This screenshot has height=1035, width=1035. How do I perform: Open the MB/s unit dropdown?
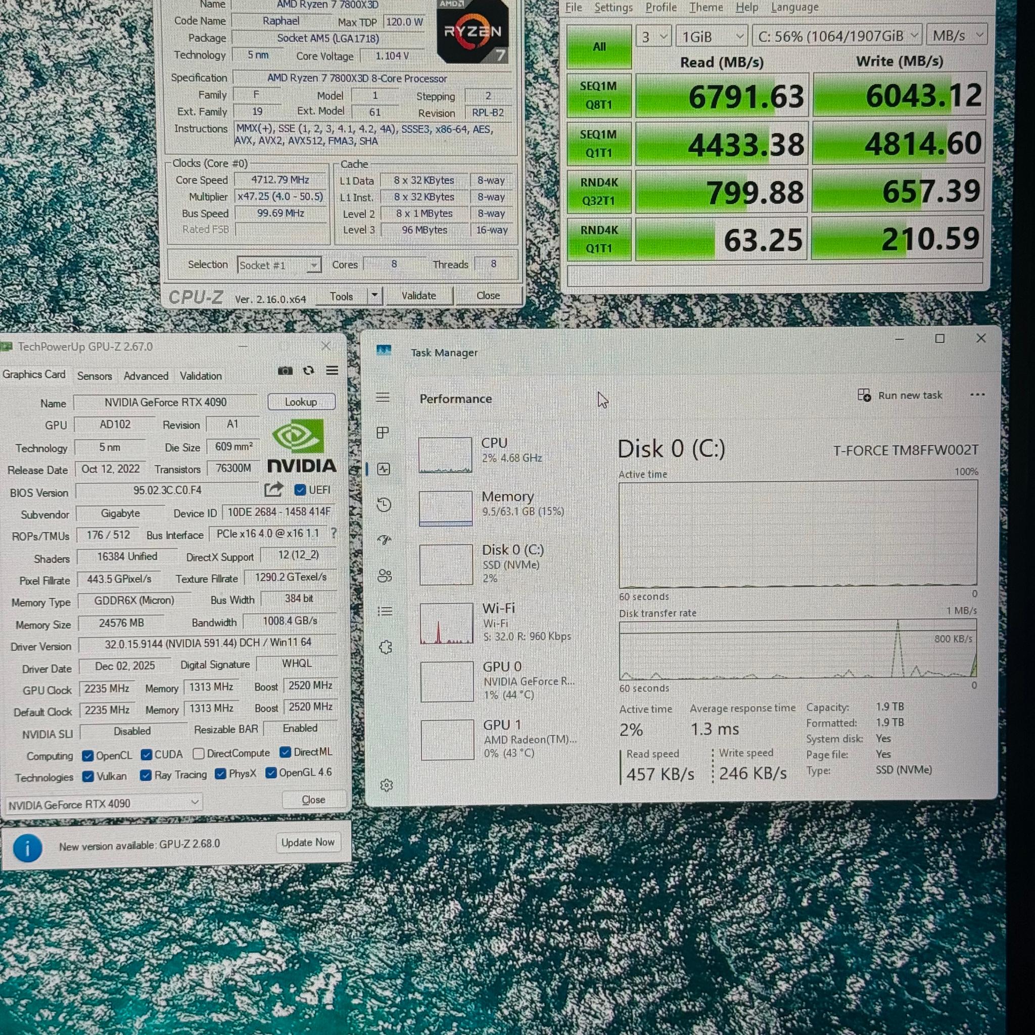[x=957, y=35]
